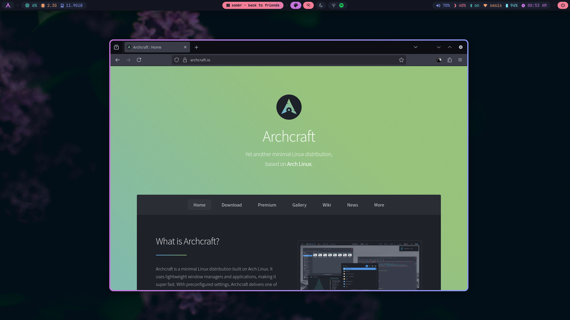The height and width of the screenshot is (320, 570).
Task: Toggle the crossed-eye privacy button in bar
Action: click(x=308, y=5)
